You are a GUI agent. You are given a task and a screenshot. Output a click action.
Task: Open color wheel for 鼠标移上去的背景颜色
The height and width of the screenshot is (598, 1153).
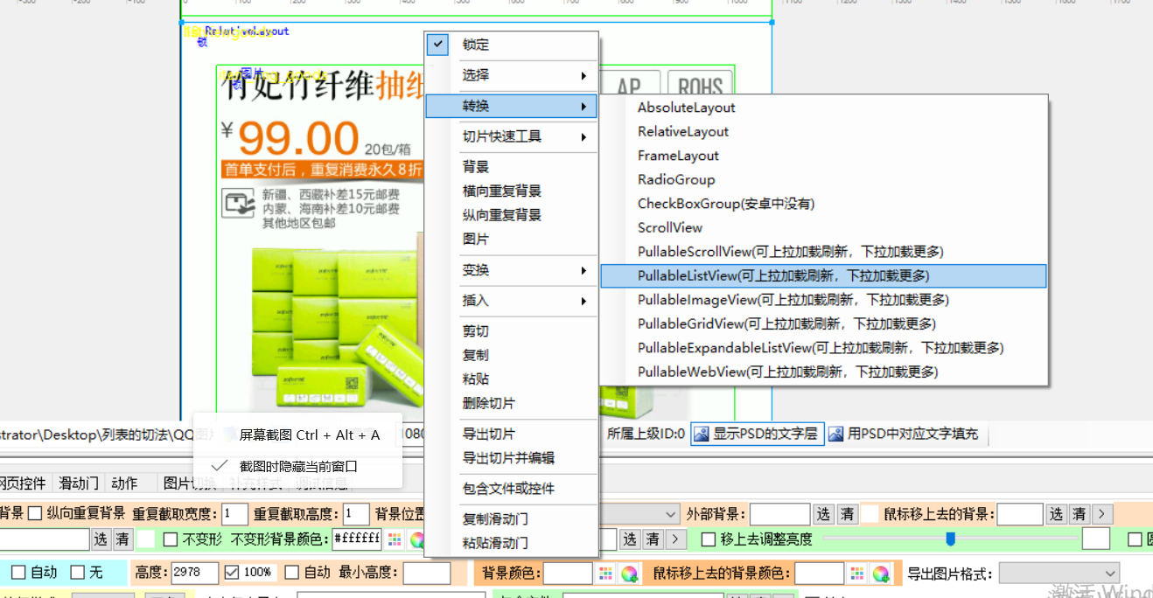[x=880, y=574]
